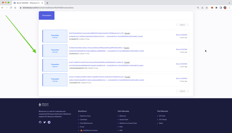The height and width of the screenshot is (133, 232).
Task: Bookmark this page with the star icon
Action: pos(207,8)
